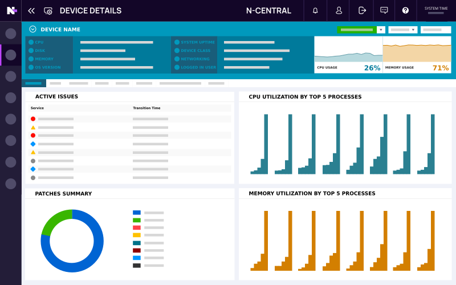
Task: Click the blue legend swatch in Patches Summary
Action: point(137,213)
